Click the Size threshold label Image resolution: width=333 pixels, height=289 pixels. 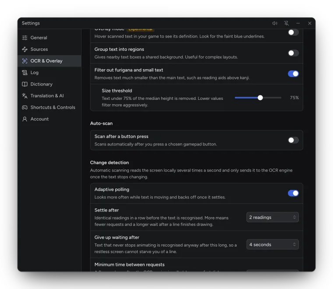[117, 91]
